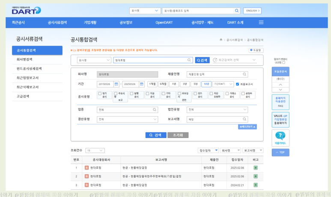Uncheck the 최종보고서 checkbox
This screenshot has width=331, height=197.
point(238,84)
